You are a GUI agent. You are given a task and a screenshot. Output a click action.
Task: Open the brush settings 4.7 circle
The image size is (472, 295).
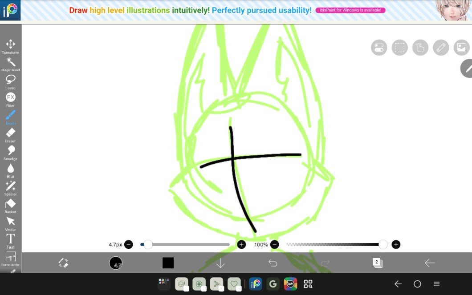coord(116,263)
